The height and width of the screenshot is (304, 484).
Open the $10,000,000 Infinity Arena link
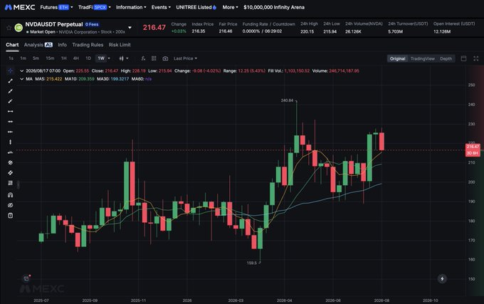click(274, 7)
